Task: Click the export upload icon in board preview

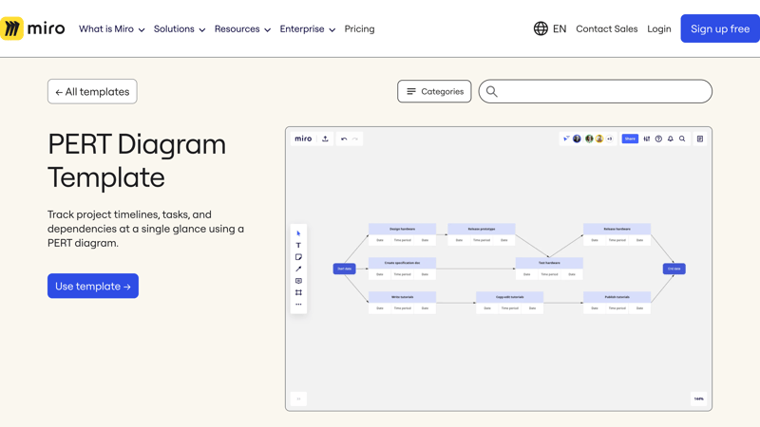Action: pyautogui.click(x=325, y=139)
